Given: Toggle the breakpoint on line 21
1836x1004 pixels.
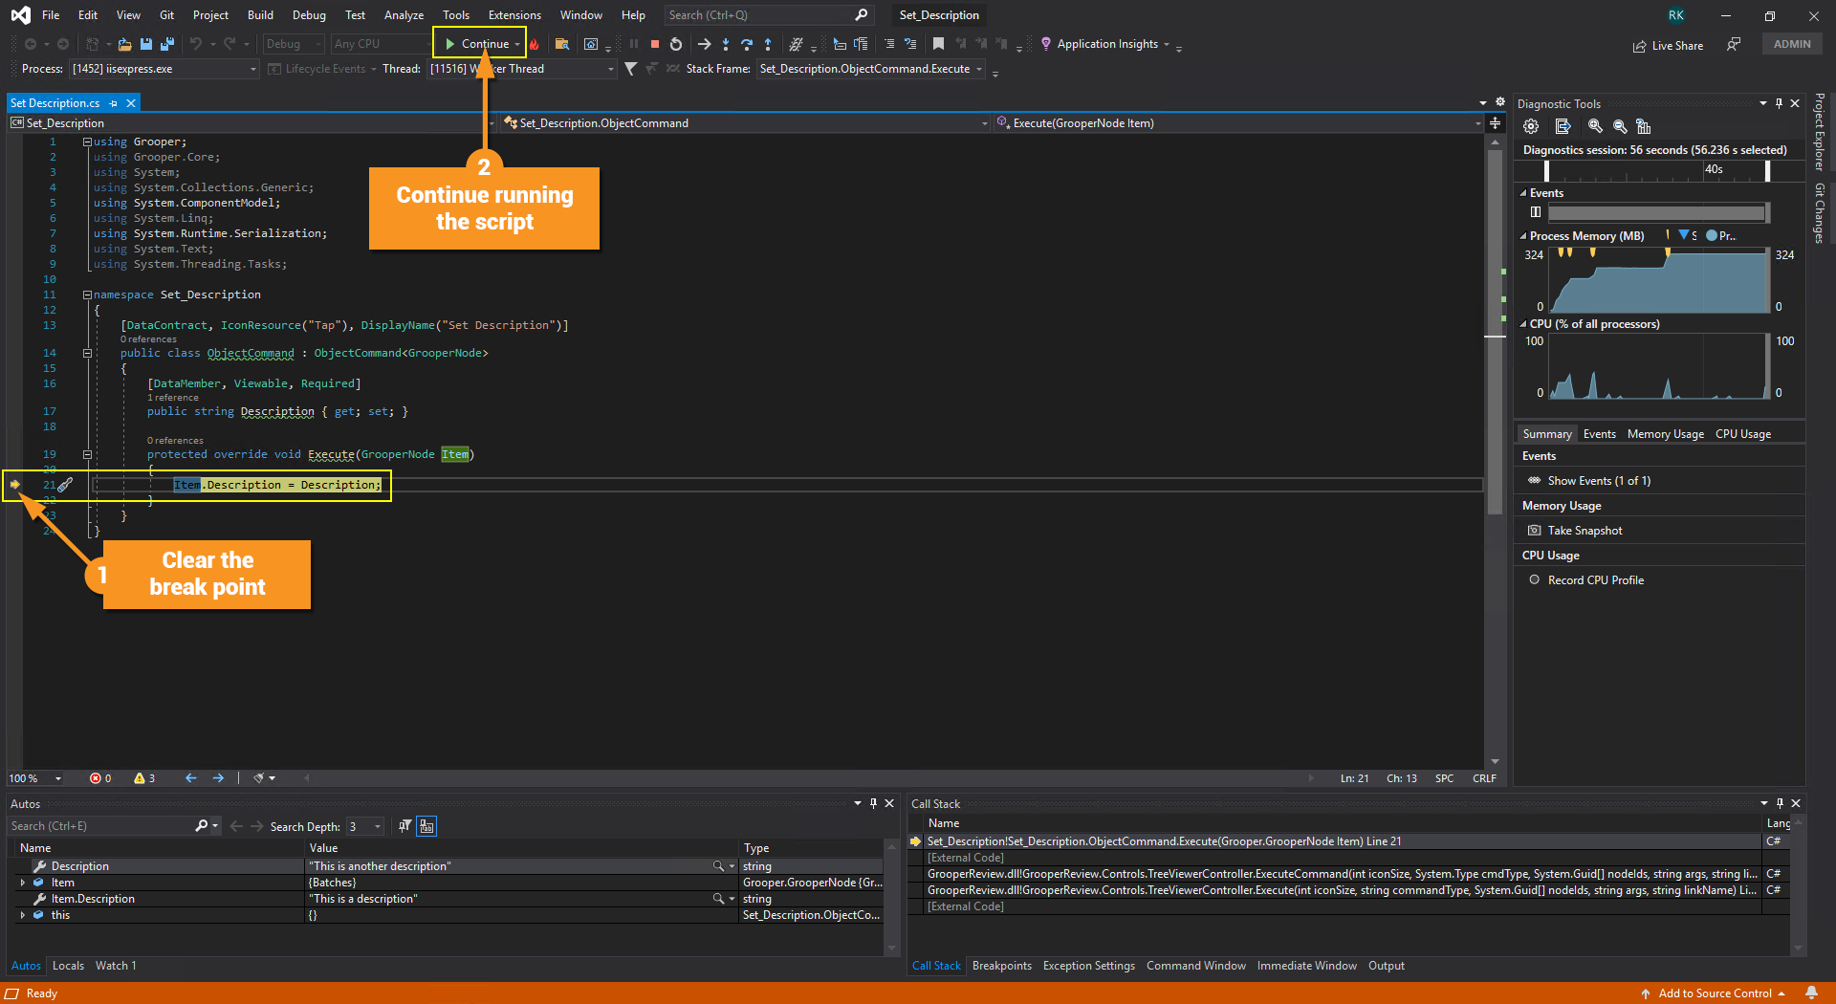Looking at the screenshot, I should pyautogui.click(x=14, y=485).
